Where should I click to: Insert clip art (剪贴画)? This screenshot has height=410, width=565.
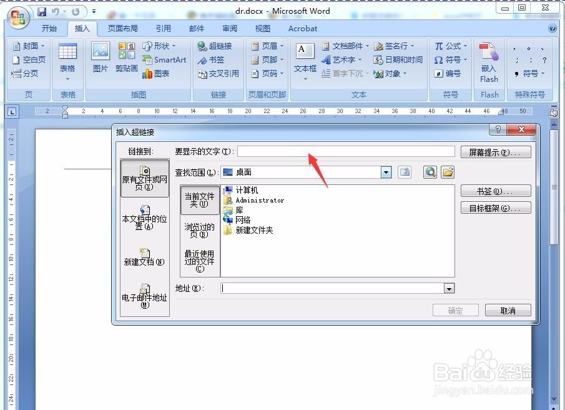127,57
